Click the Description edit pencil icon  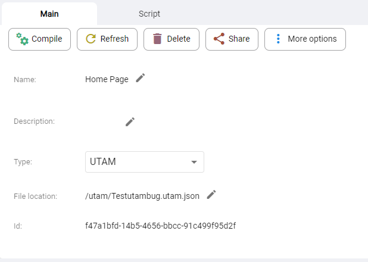pyautogui.click(x=130, y=122)
